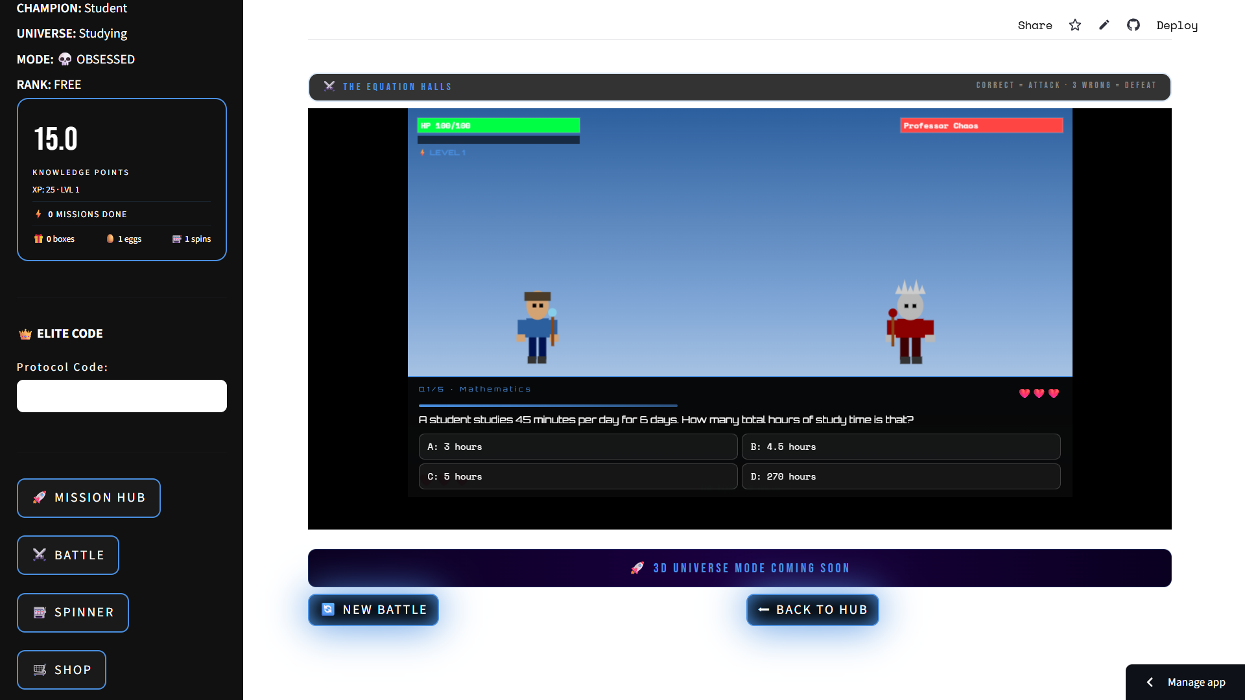The height and width of the screenshot is (700, 1245).
Task: Click the 3D Universe Mode banner
Action: click(739, 568)
